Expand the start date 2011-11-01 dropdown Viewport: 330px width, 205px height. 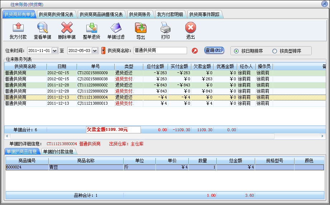pos(55,51)
